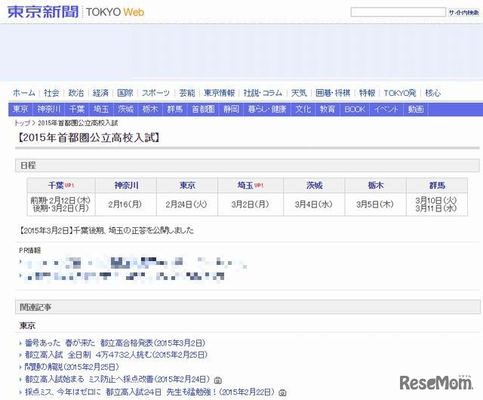Select 千葉 in the blue navigation bar
Viewport: 483px width, 400px height.
click(x=77, y=109)
